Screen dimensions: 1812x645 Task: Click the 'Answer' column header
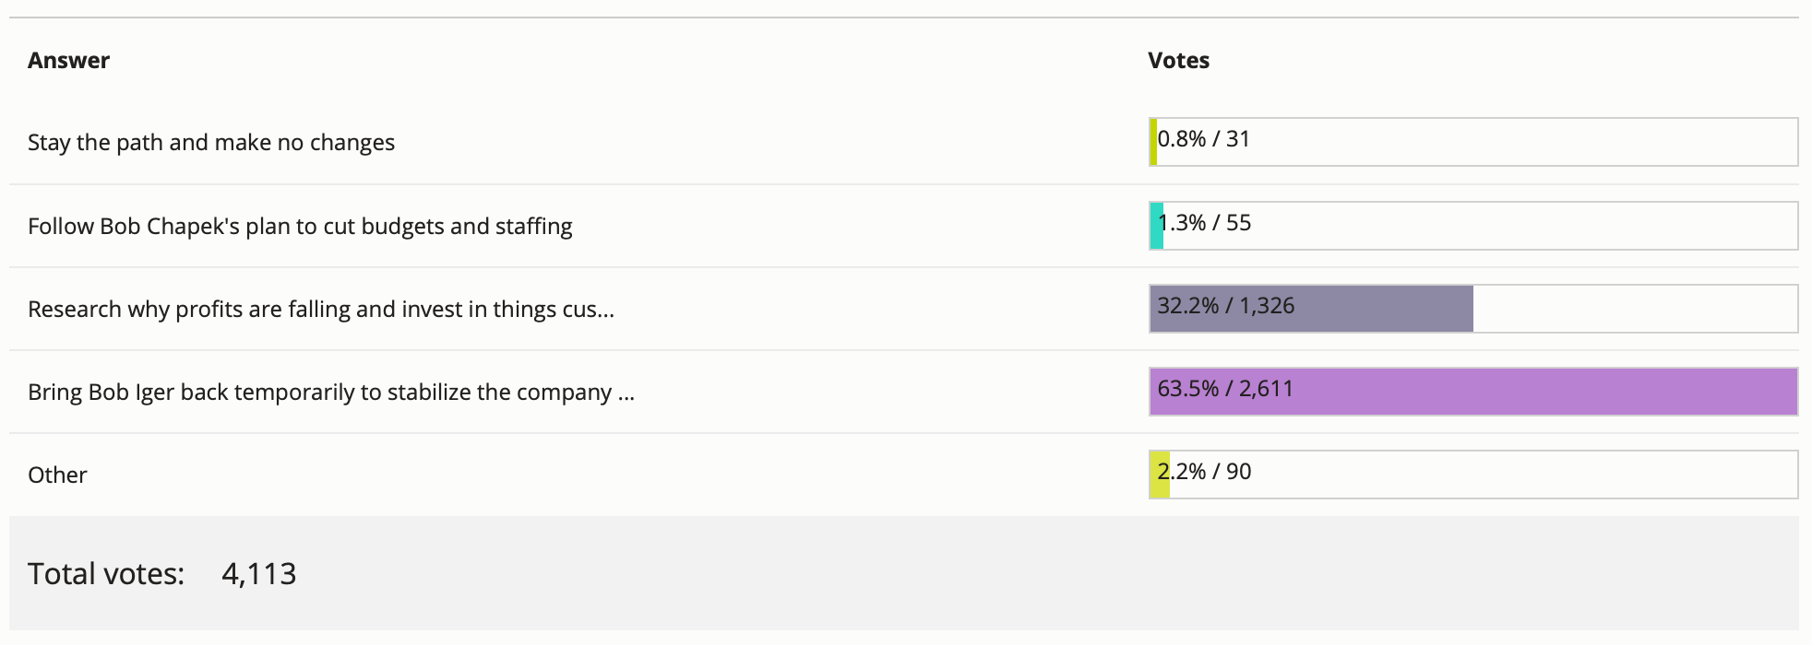[x=68, y=61]
